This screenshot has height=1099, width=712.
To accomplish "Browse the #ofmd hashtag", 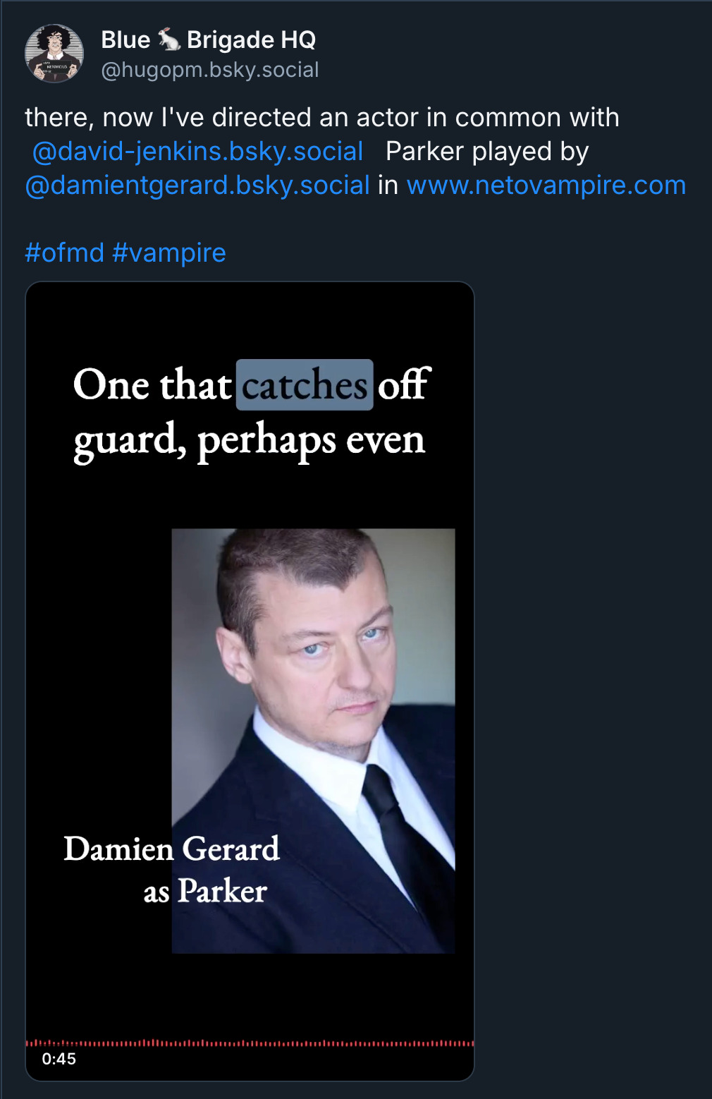I will pyautogui.click(x=65, y=253).
